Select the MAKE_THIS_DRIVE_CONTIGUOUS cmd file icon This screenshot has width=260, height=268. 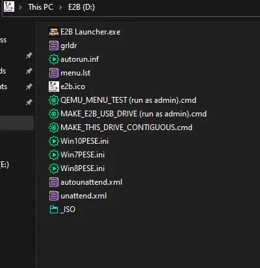click(53, 127)
